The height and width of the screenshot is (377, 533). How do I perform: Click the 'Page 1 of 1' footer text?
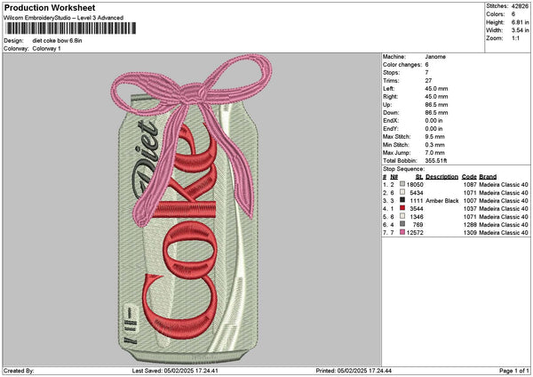(514, 371)
